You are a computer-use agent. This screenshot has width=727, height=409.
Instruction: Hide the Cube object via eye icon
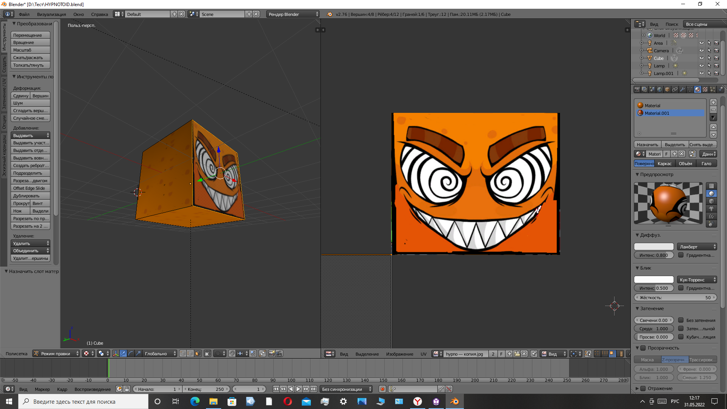(701, 58)
